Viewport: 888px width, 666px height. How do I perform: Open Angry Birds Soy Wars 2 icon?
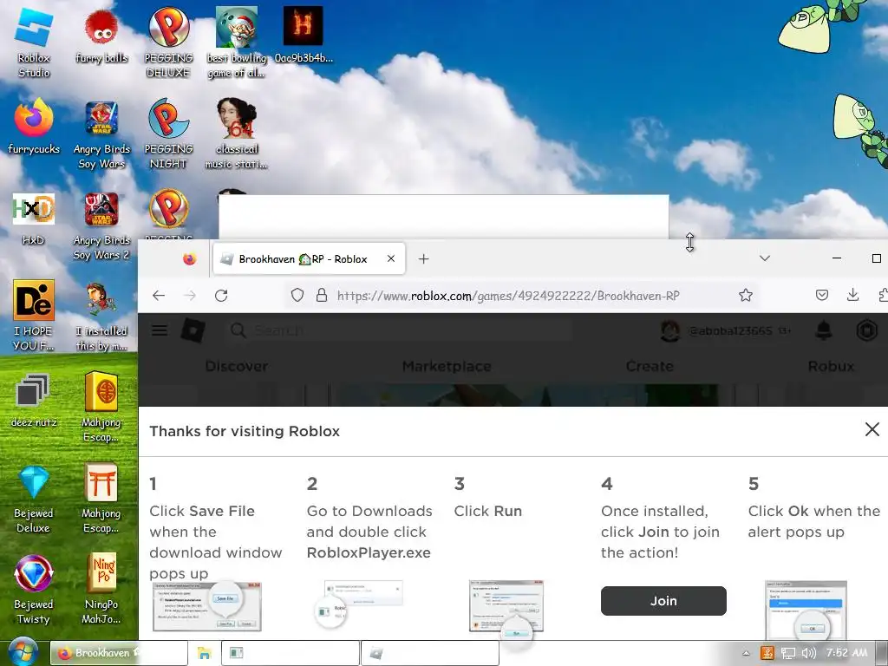click(x=101, y=225)
